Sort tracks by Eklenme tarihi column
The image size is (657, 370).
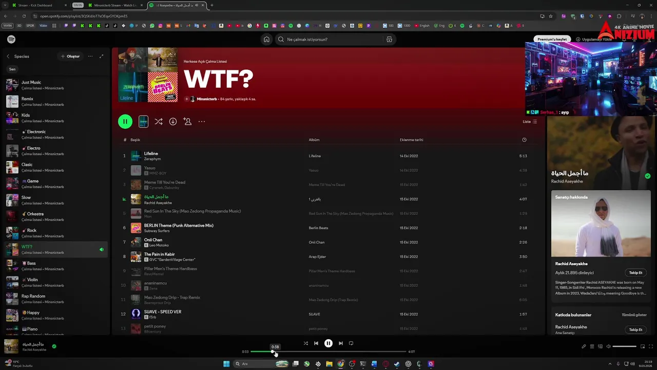[x=412, y=140]
